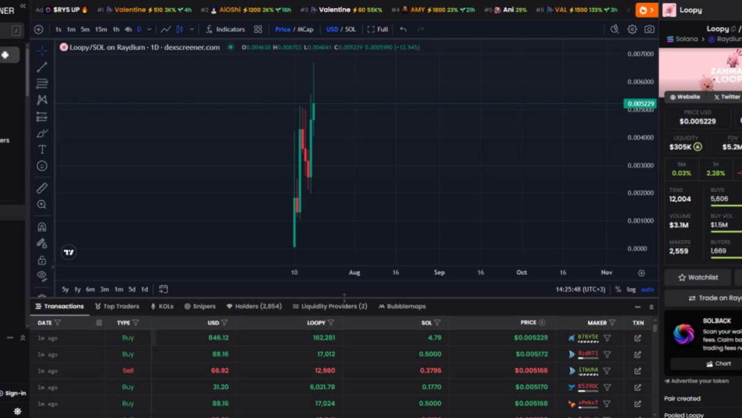This screenshot has height=418, width=742.
Task: Toggle lock all drawing tools
Action: (42, 260)
